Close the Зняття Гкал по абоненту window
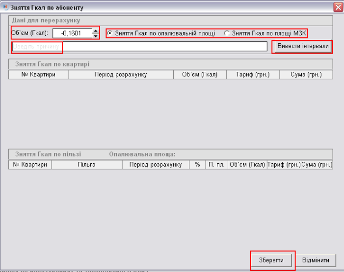This screenshot has height=272, width=344. (338, 7)
